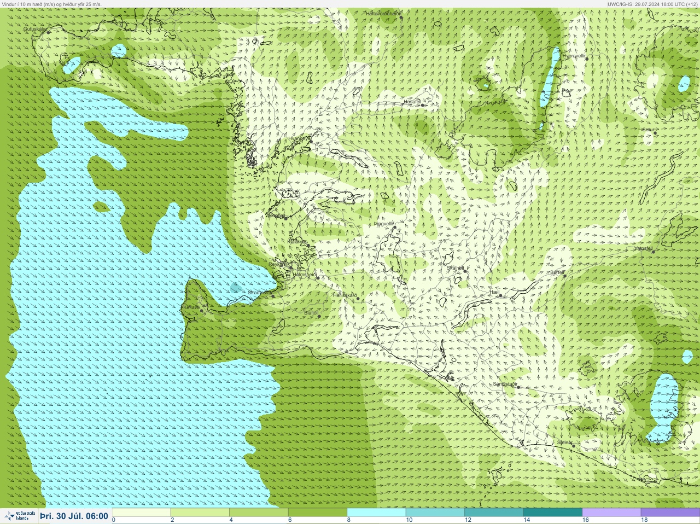This screenshot has width=700, height=524.
Task: Click the Straumsvík station label
Action: pos(259,293)
